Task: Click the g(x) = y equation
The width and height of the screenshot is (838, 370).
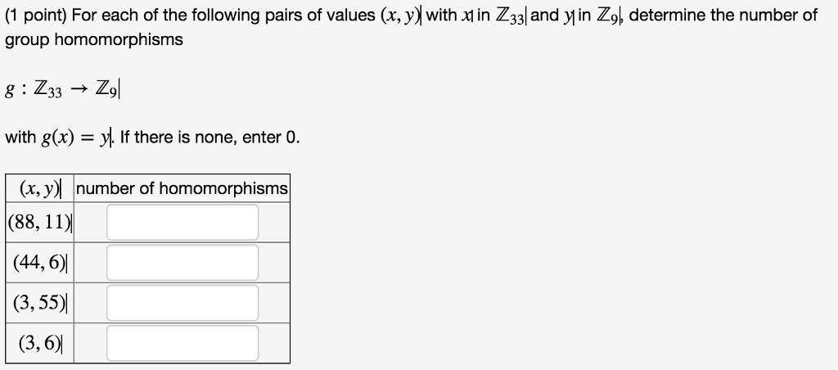Action: point(76,138)
